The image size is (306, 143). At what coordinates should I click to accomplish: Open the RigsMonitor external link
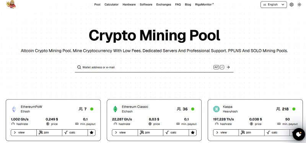pos(204,5)
